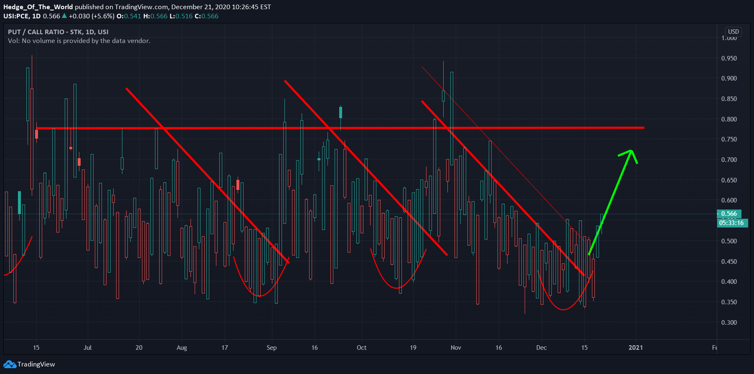The height and width of the screenshot is (374, 754).
Task: Click the Nov date axis label
Action: (x=456, y=348)
